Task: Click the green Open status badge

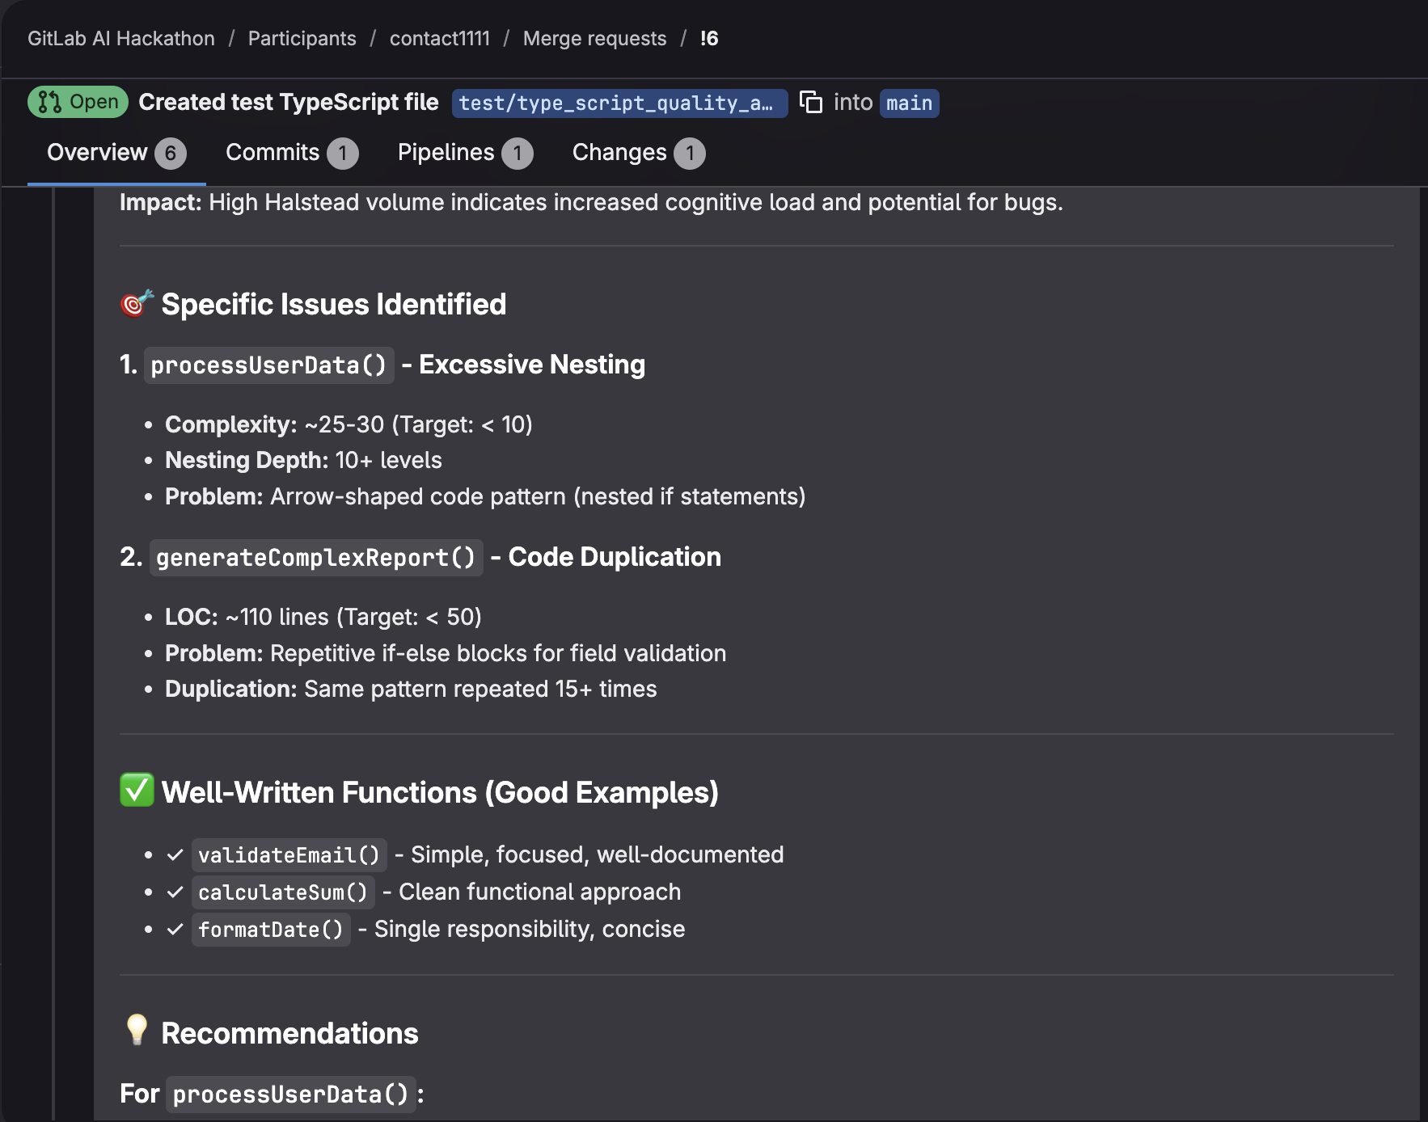Action: tap(78, 102)
